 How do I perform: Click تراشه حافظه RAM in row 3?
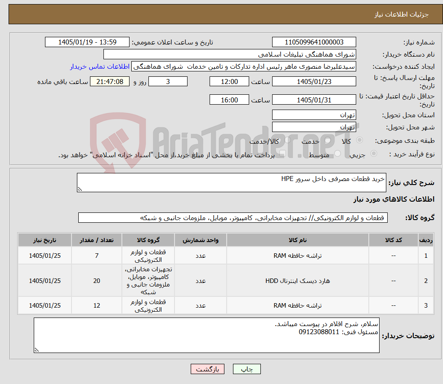pos(297,305)
